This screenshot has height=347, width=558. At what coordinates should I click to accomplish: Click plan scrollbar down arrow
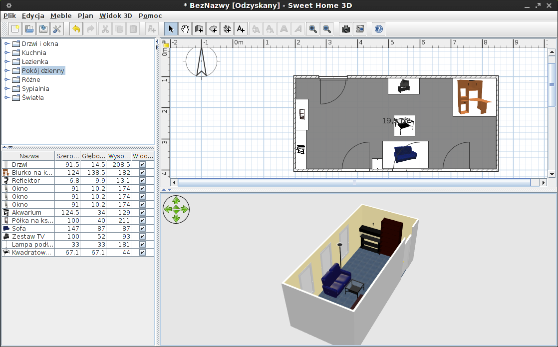pos(552,174)
